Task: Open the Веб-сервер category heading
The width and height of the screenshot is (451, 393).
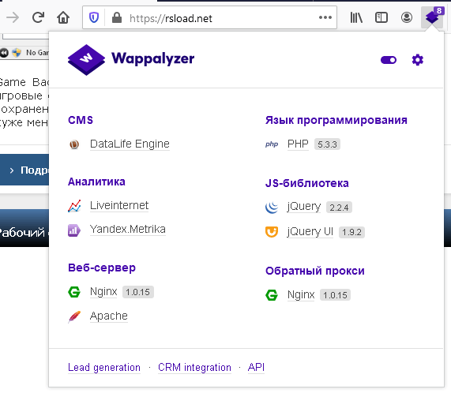Action: click(x=102, y=268)
